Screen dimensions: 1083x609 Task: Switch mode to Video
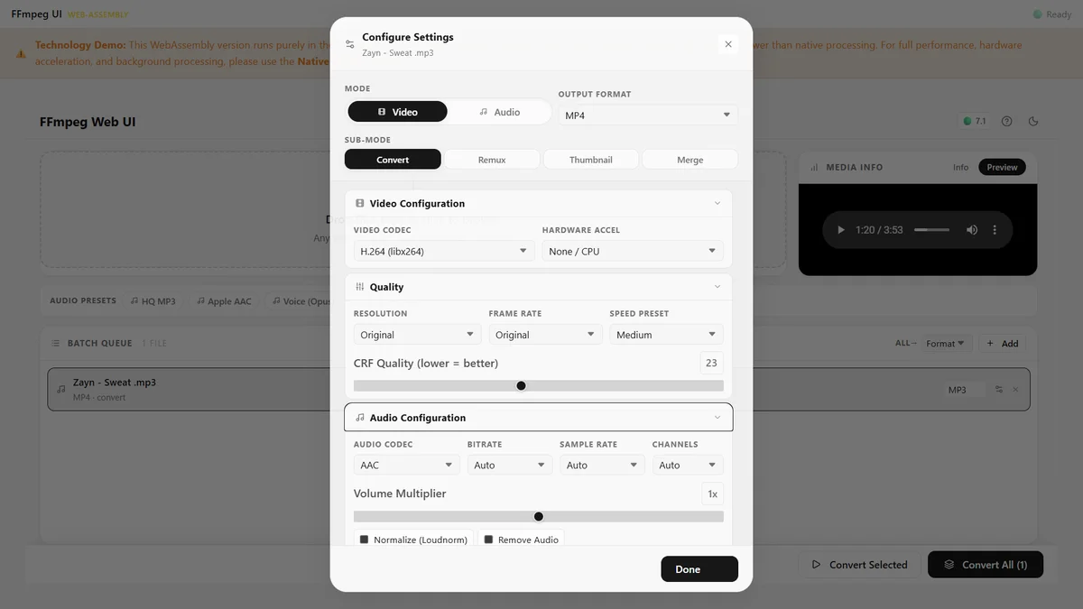pyautogui.click(x=398, y=112)
